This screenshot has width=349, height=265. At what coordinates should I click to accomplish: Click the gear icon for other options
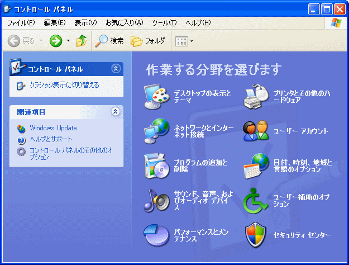click(21, 152)
